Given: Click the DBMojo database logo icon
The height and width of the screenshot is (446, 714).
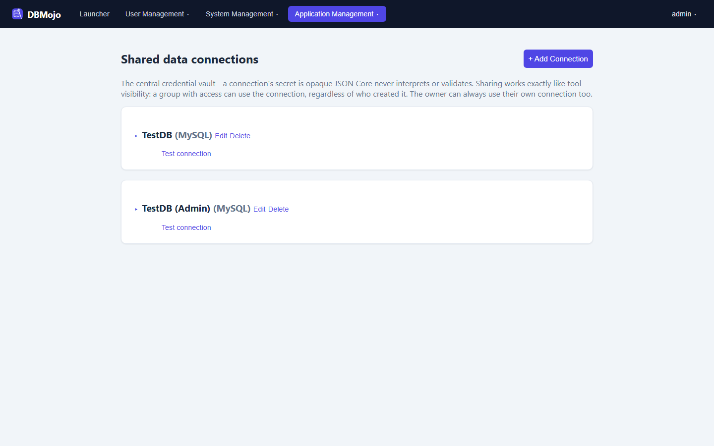Looking at the screenshot, I should point(17,14).
